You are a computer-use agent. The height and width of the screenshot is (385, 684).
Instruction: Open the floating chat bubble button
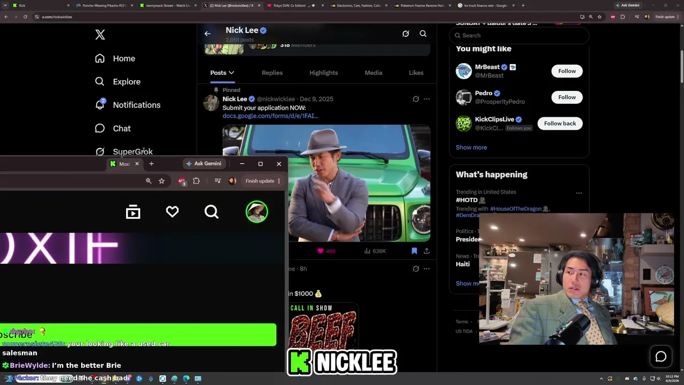tap(661, 357)
